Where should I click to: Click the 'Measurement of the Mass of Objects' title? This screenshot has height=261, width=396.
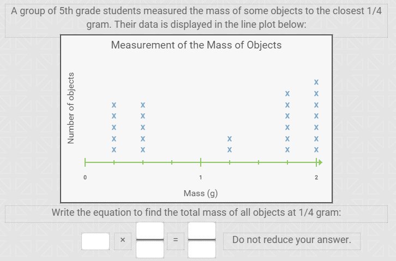(196, 45)
